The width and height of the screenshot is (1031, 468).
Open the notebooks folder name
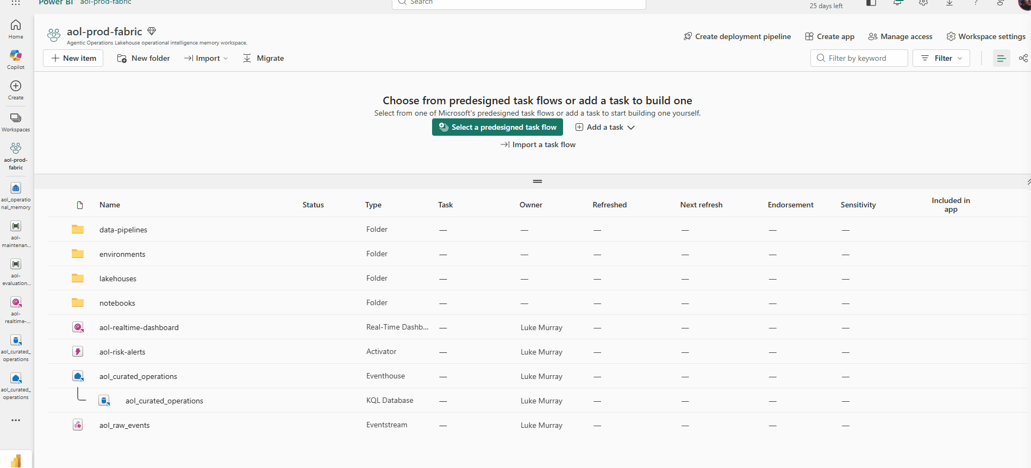click(117, 303)
